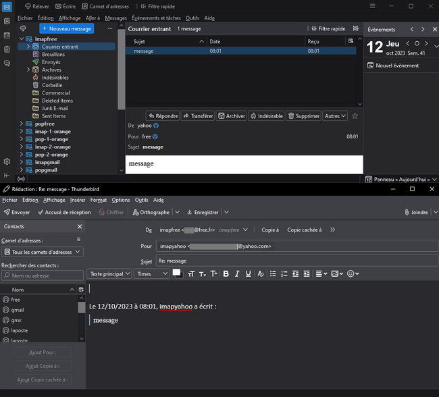Archive the message with Archiver
The width and height of the screenshot is (439, 397).
231,116
